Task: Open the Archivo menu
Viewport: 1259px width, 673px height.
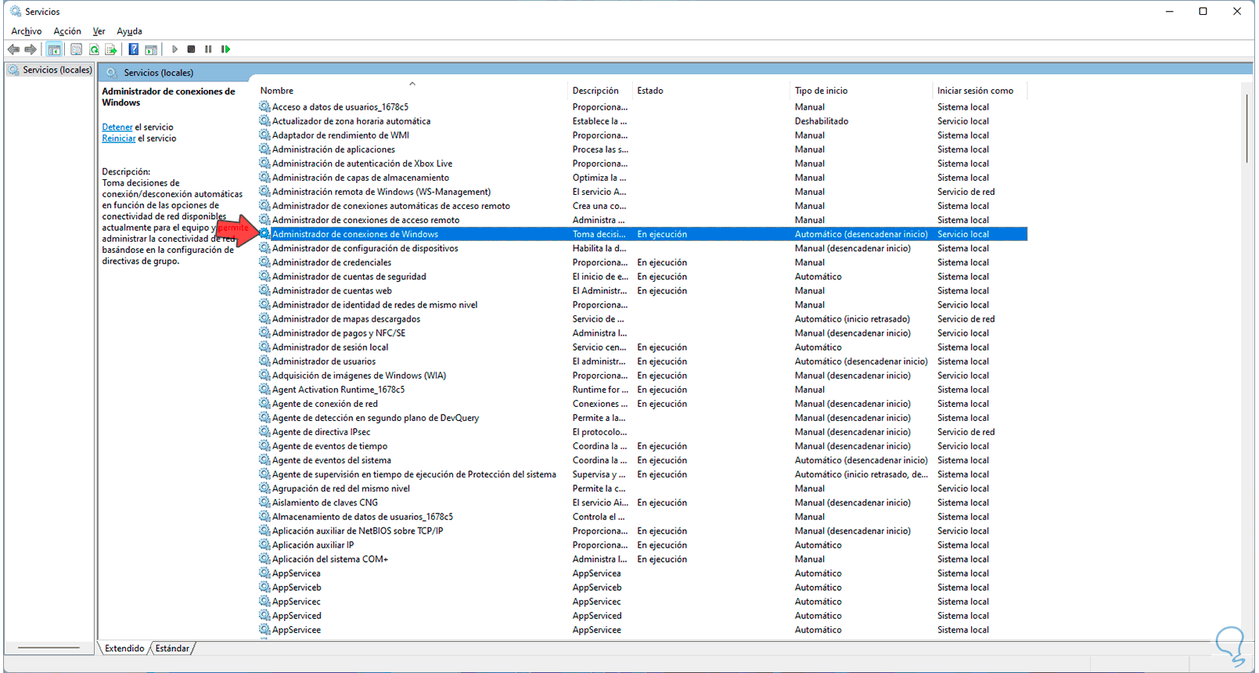Action: point(26,31)
